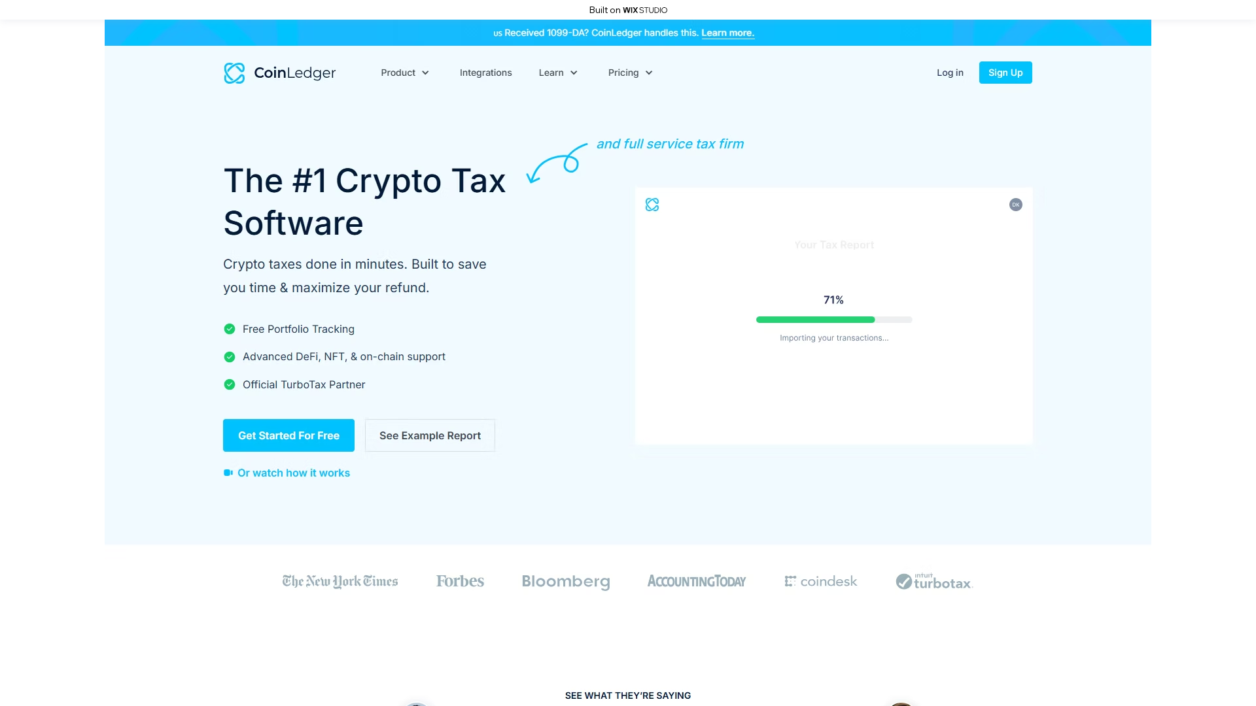
Task: Expand the Learn menu chevron
Action: [574, 73]
